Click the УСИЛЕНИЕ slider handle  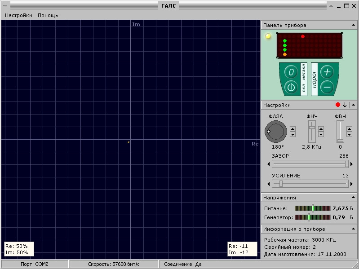[281, 184]
